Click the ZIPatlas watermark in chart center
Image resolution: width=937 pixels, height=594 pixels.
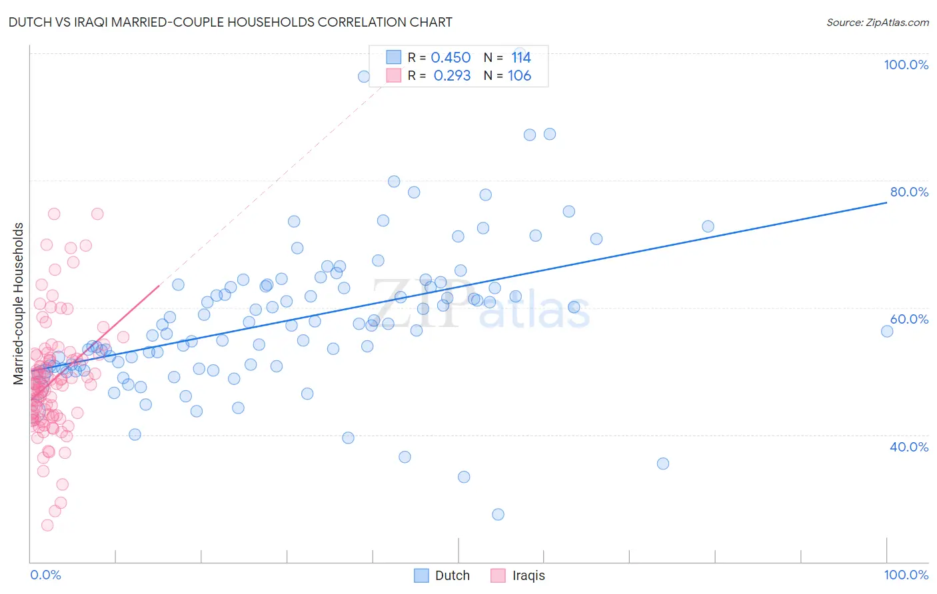coord(481,305)
